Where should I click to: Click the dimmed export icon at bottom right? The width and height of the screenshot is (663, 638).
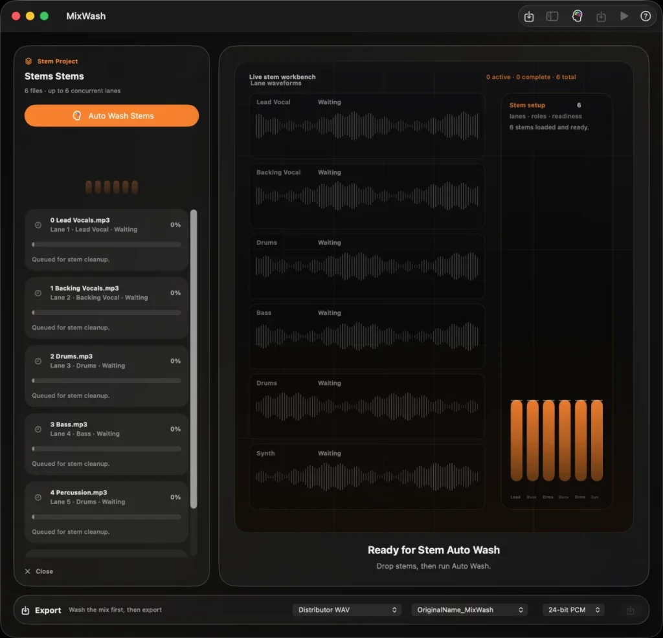point(630,611)
